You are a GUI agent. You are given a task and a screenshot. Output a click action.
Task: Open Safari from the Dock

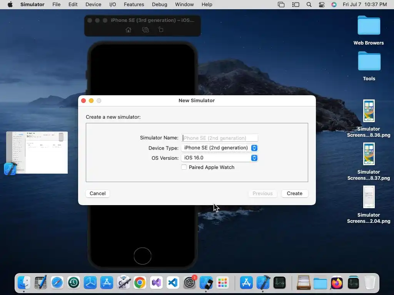pos(57,283)
